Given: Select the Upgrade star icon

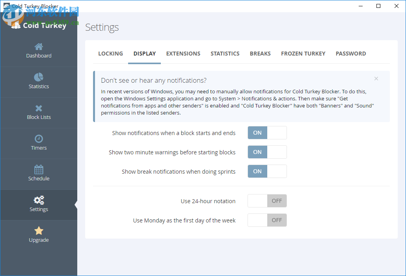Looking at the screenshot, I should click(39, 230).
